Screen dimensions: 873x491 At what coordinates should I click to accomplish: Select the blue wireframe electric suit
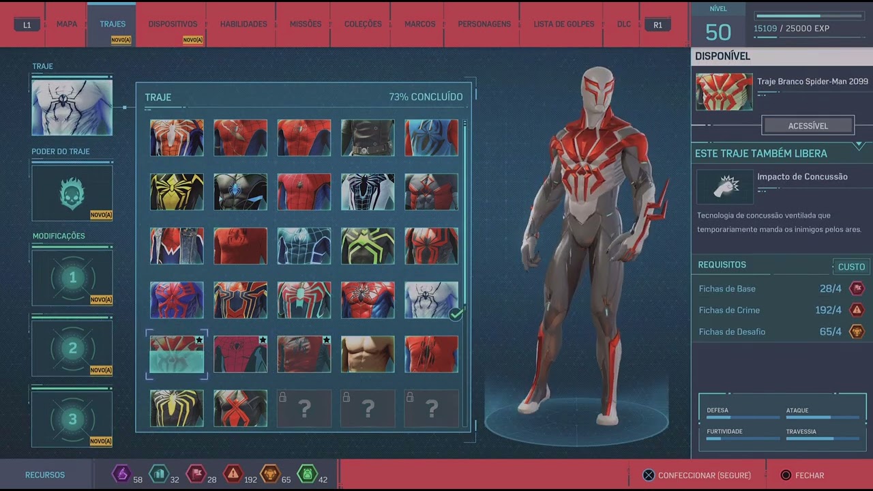pos(304,245)
